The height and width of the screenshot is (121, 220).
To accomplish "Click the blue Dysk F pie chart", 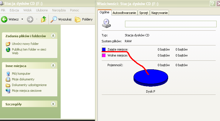I will [151, 78].
